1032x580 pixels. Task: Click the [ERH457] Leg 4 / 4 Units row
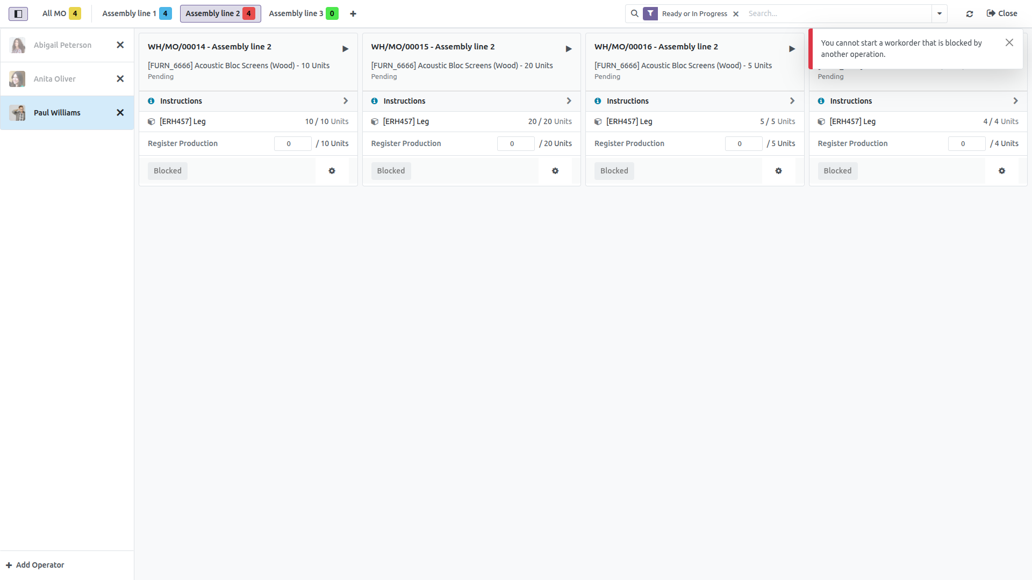point(918,122)
